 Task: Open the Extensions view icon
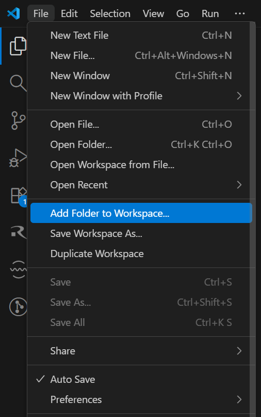19,196
